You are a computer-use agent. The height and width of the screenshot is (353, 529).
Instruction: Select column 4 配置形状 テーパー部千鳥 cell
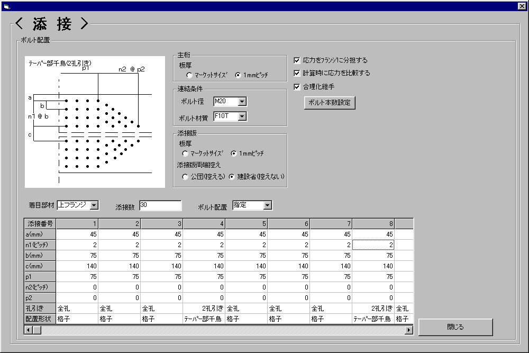[x=204, y=319]
